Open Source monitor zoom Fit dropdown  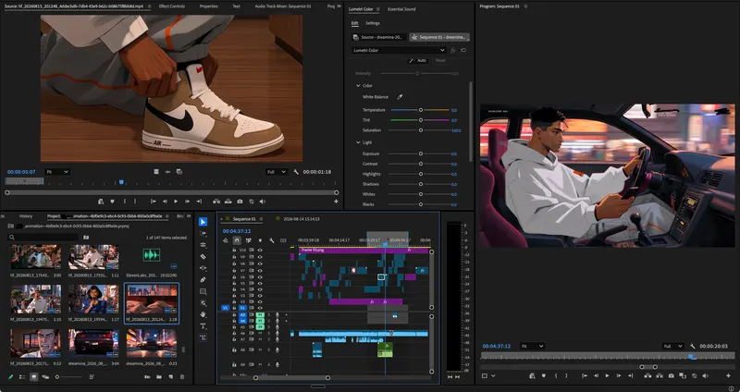click(x=57, y=172)
